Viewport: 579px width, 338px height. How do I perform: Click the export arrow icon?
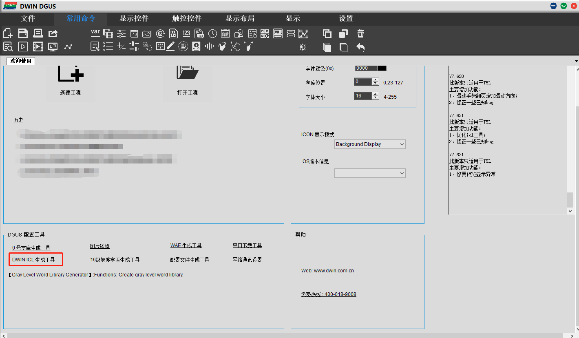tap(53, 33)
